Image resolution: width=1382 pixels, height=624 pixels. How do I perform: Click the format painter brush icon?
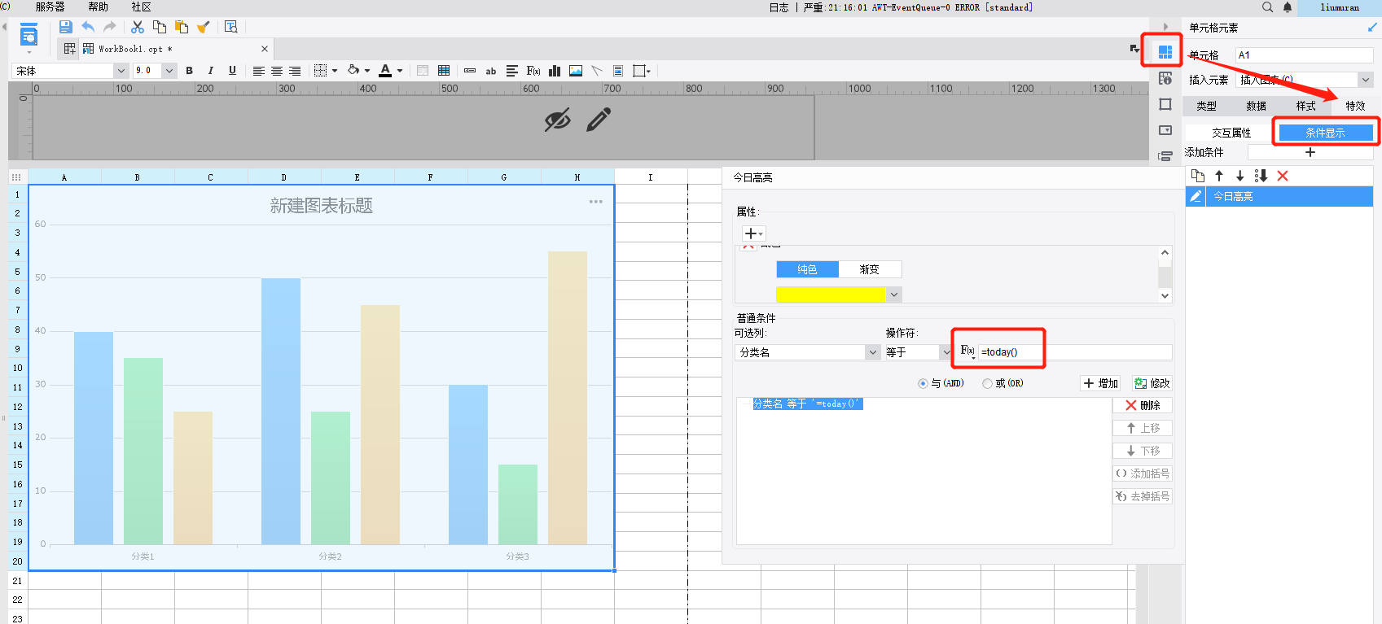204,27
